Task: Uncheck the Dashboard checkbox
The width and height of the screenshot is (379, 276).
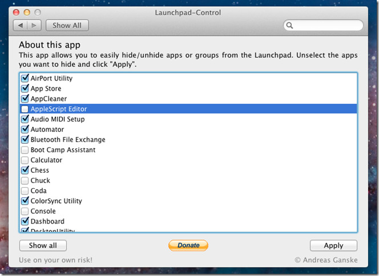Action: point(25,221)
